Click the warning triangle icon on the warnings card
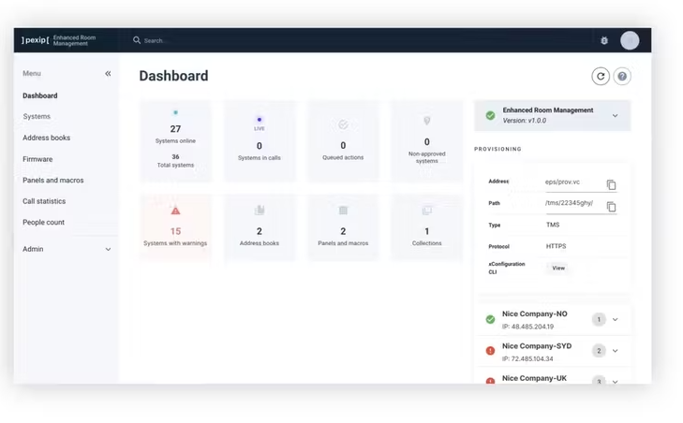683x423 pixels. click(175, 211)
